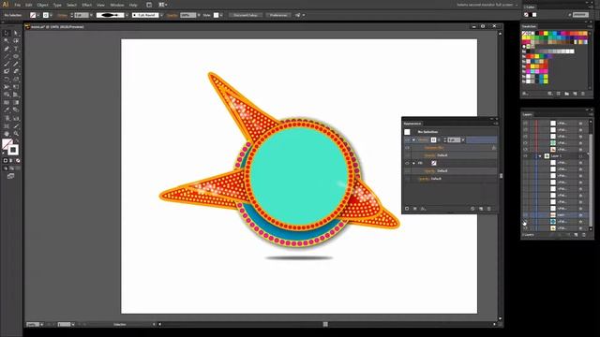This screenshot has width=600, height=337.
Task: Select the Magic Wand tool
Action: click(x=7, y=41)
